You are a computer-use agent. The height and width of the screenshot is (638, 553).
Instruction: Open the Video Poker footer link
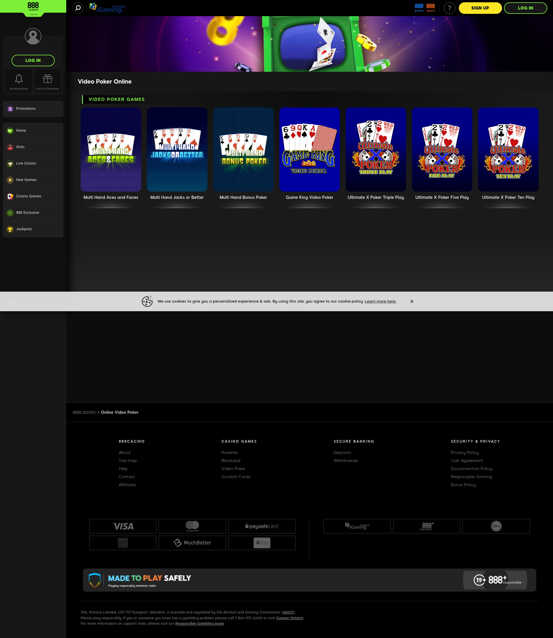pyautogui.click(x=233, y=469)
